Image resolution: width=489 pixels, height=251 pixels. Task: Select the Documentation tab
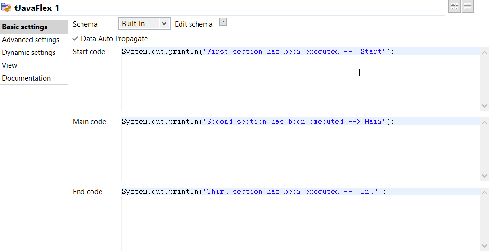34,78
